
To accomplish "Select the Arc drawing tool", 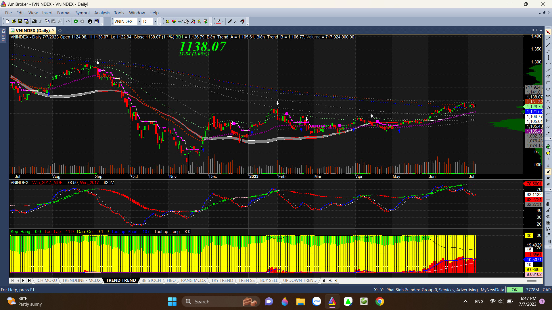I will (548, 114).
